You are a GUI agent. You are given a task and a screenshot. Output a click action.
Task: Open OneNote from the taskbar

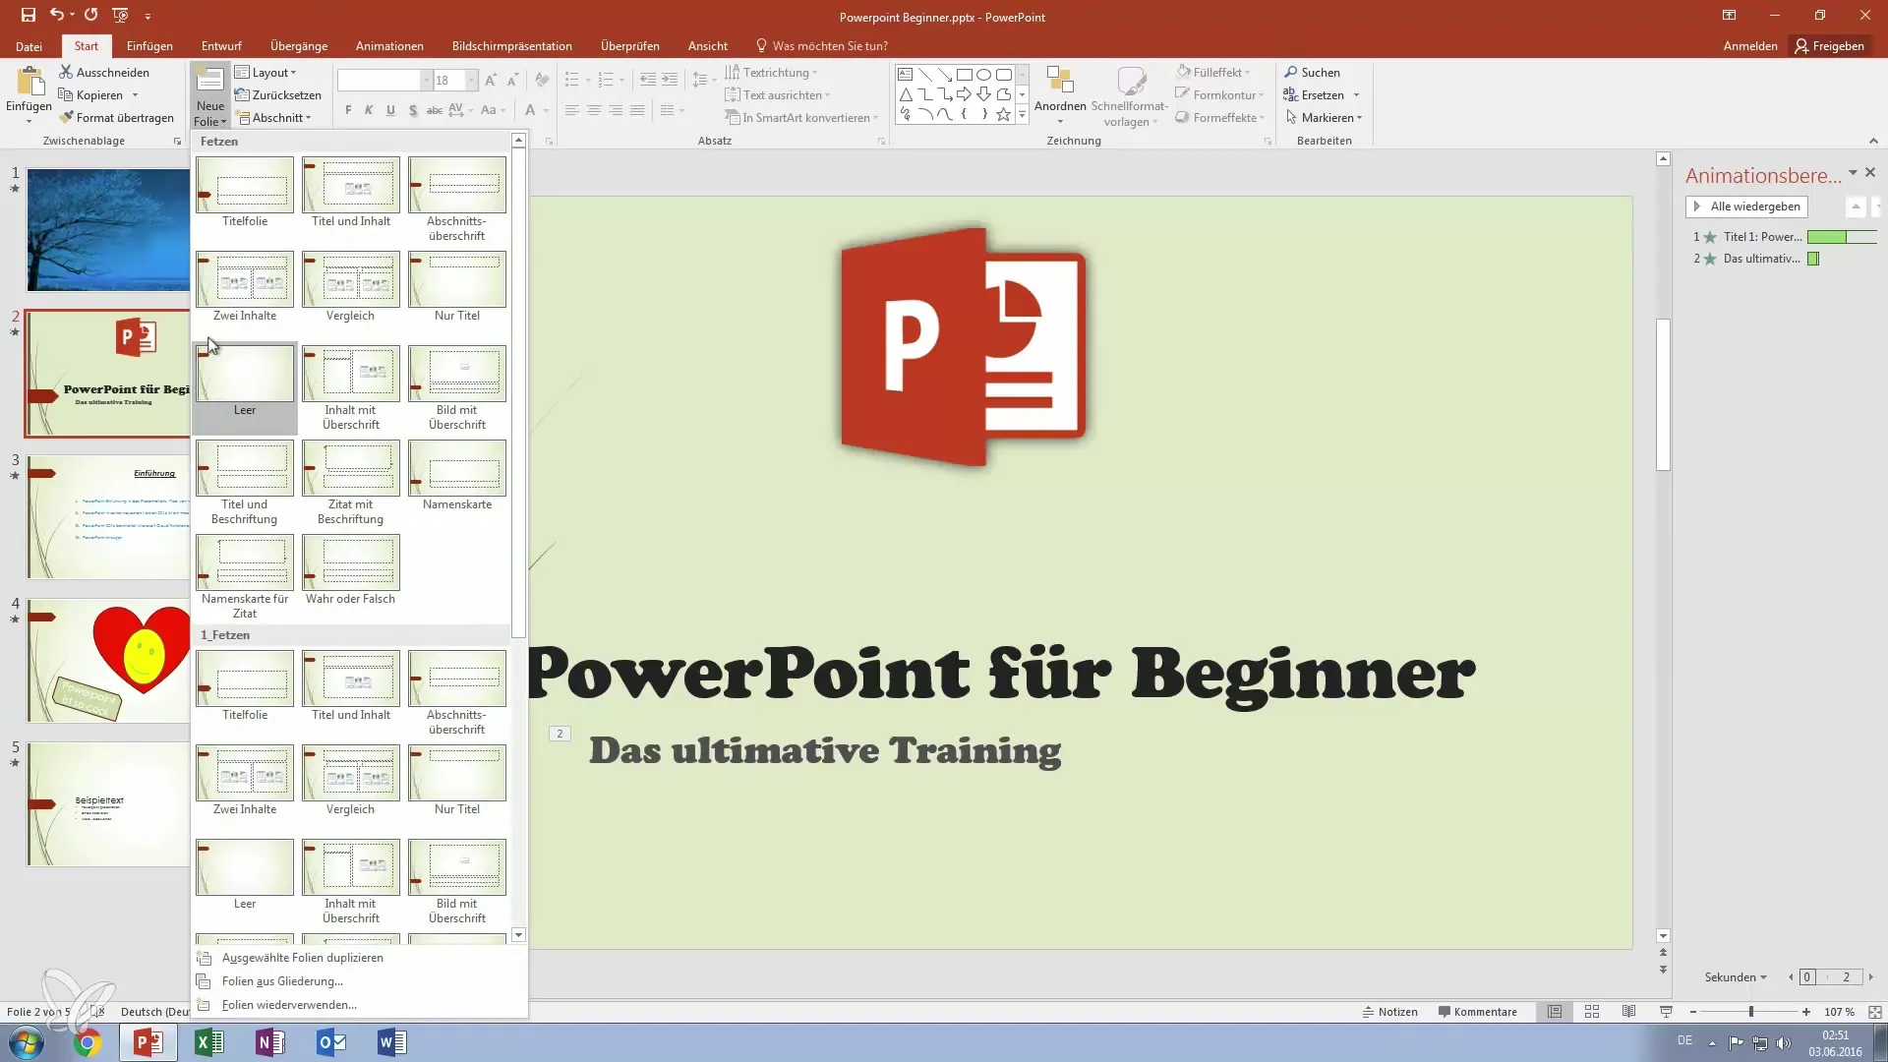[269, 1042]
